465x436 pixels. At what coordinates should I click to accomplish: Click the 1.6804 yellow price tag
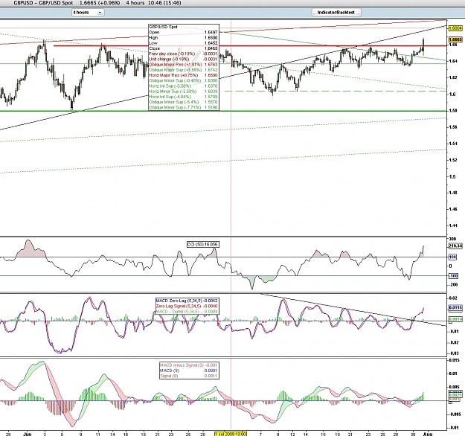455,28
